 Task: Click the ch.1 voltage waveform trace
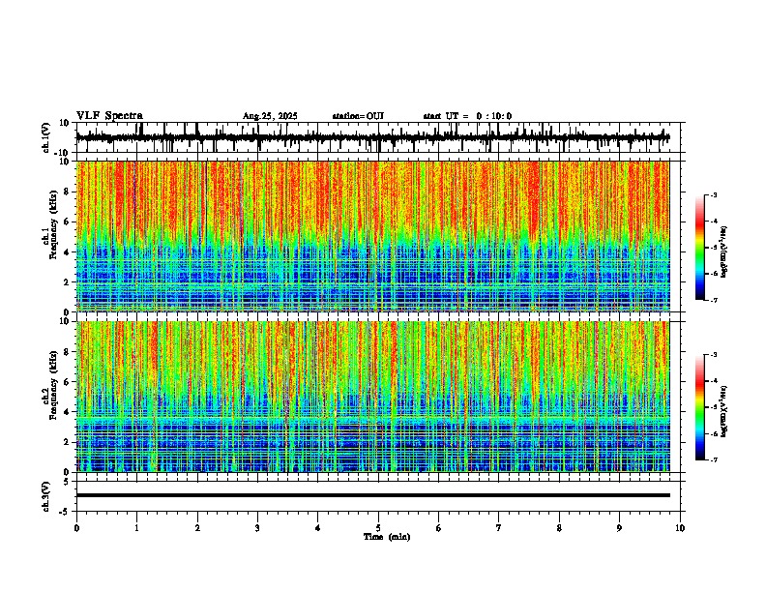[373, 137]
